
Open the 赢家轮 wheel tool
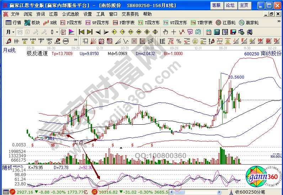(249, 22)
